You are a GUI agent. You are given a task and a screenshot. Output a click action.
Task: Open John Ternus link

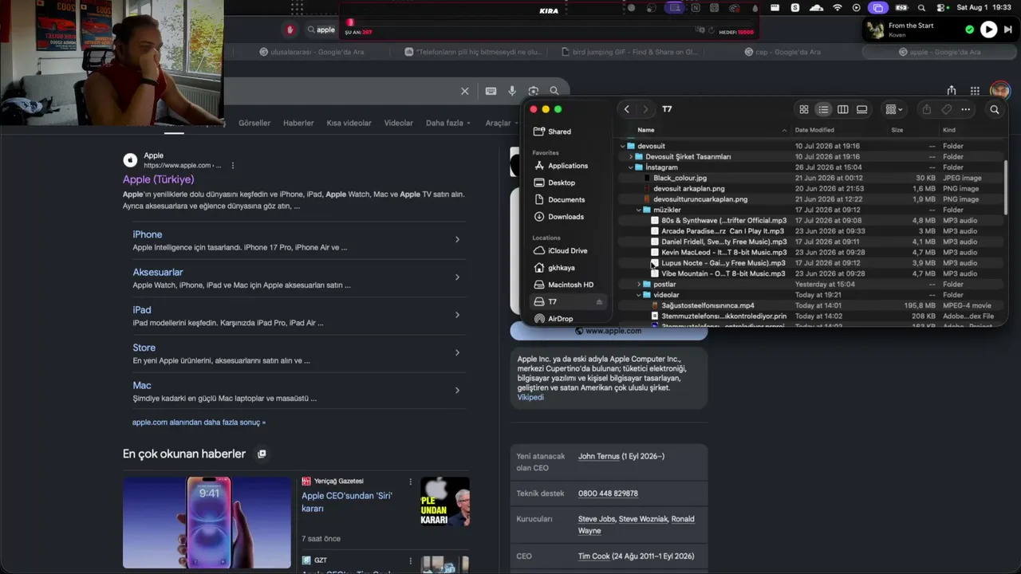(x=600, y=456)
